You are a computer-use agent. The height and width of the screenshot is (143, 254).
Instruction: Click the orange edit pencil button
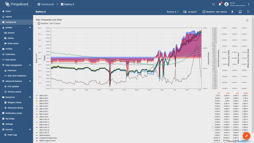(x=246, y=136)
